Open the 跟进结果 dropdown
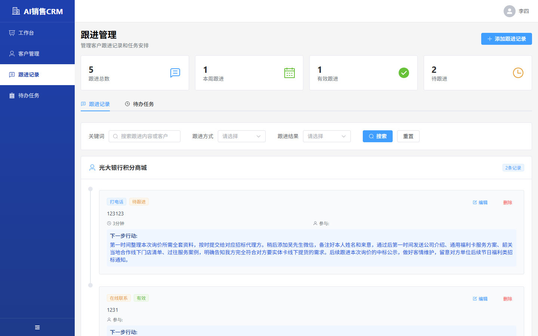Viewport: 538px width, 336px height. (327, 136)
